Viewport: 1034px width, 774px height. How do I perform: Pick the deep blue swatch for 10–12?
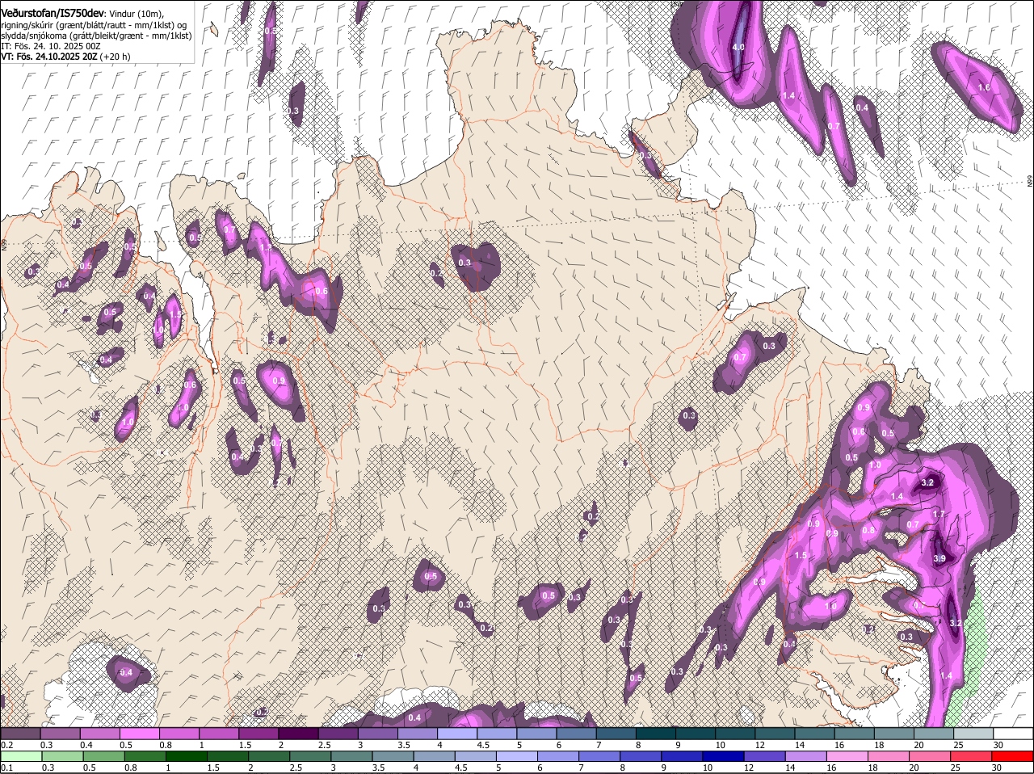723,756
